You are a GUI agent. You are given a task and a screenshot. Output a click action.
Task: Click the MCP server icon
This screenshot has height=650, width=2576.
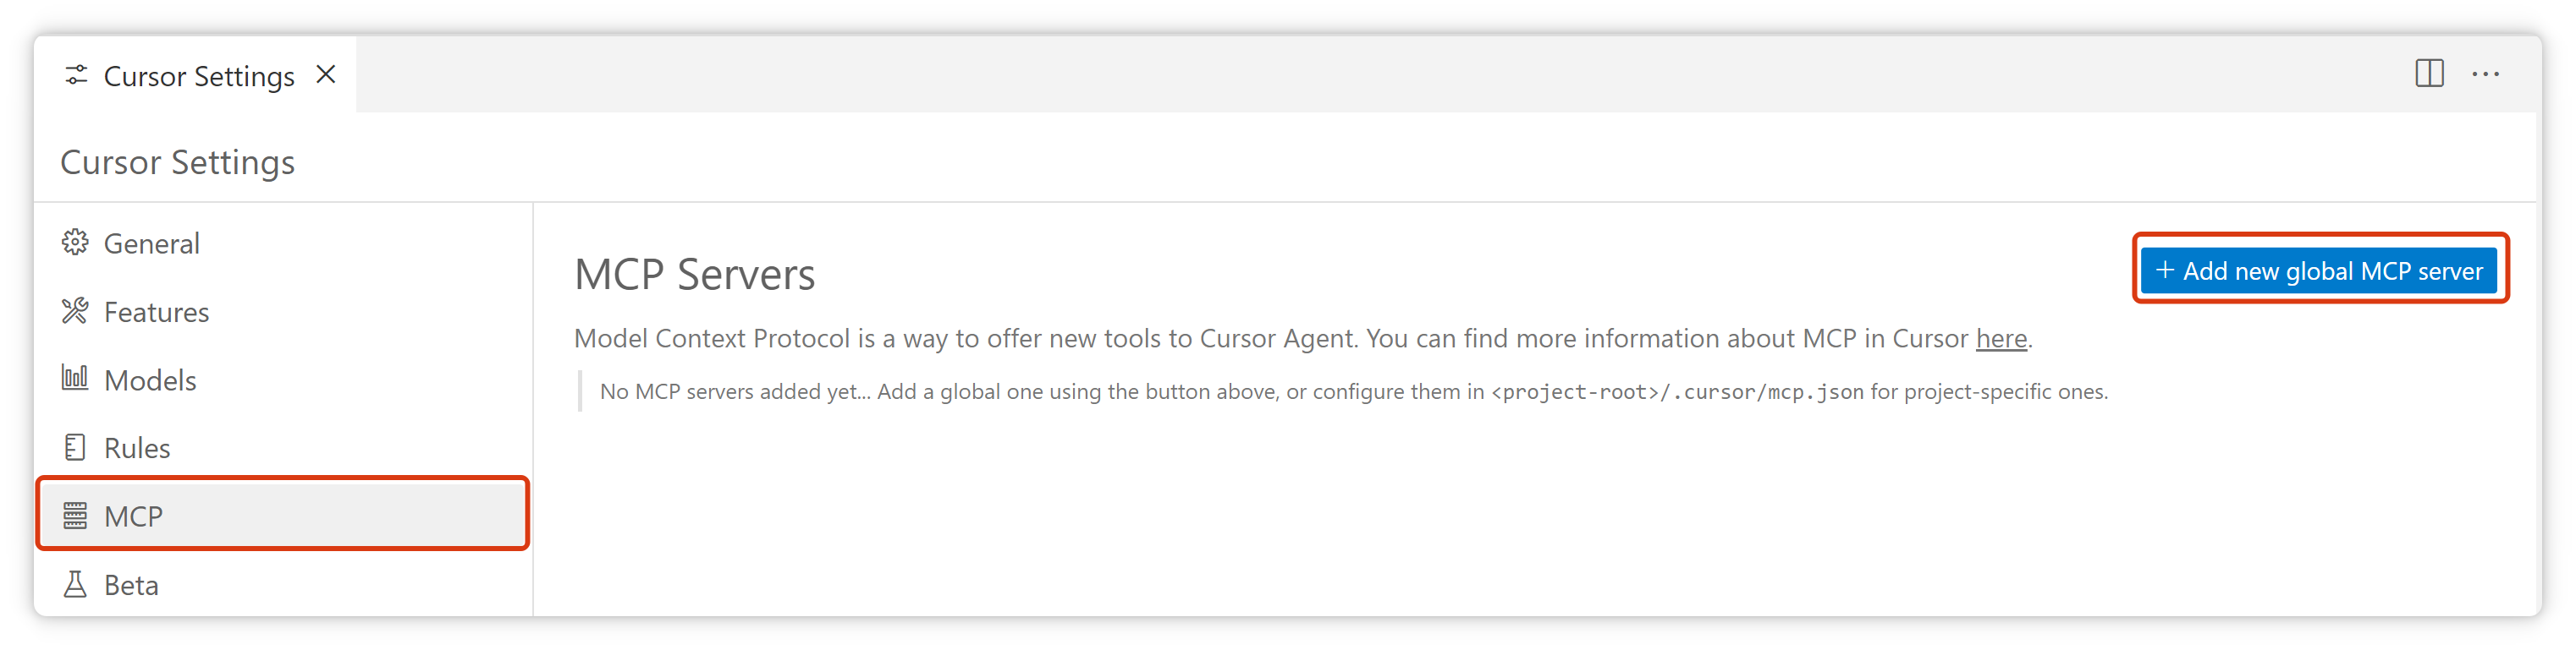(x=75, y=516)
